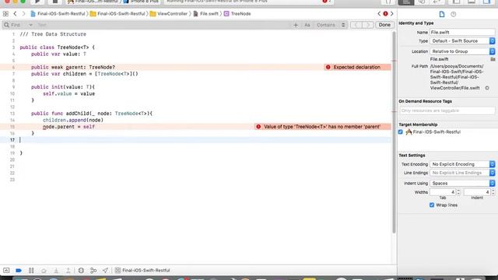498x280 pixels.
Task: Click the Indent width stepper
Action: coord(493,192)
